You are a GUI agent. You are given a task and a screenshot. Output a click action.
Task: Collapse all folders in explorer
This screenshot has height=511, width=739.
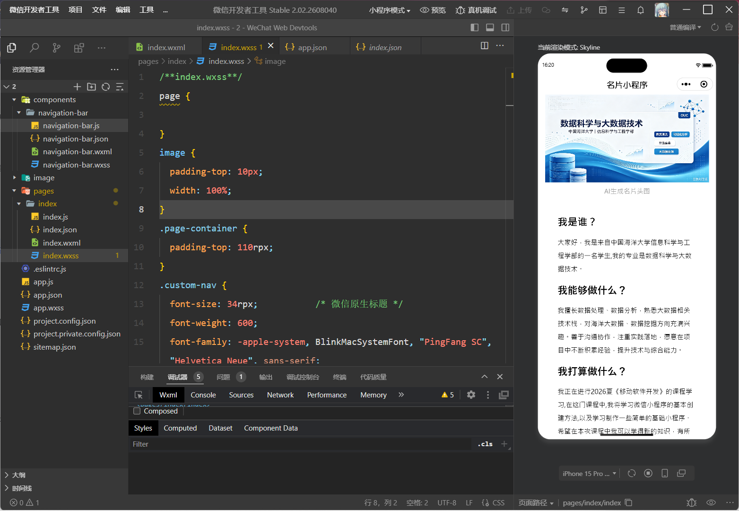(120, 87)
